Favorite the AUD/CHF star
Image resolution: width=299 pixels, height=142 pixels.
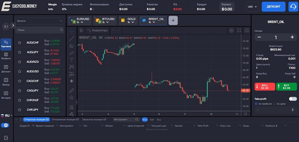click(19, 43)
